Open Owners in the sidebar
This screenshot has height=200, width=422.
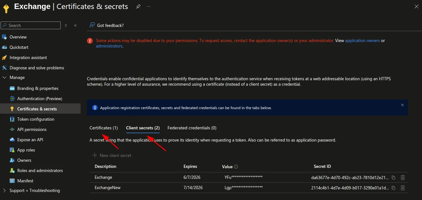24,160
